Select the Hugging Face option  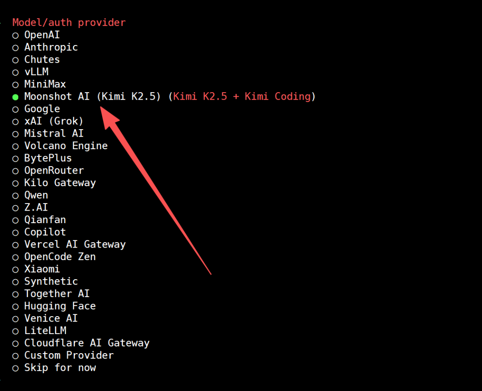(x=16, y=306)
